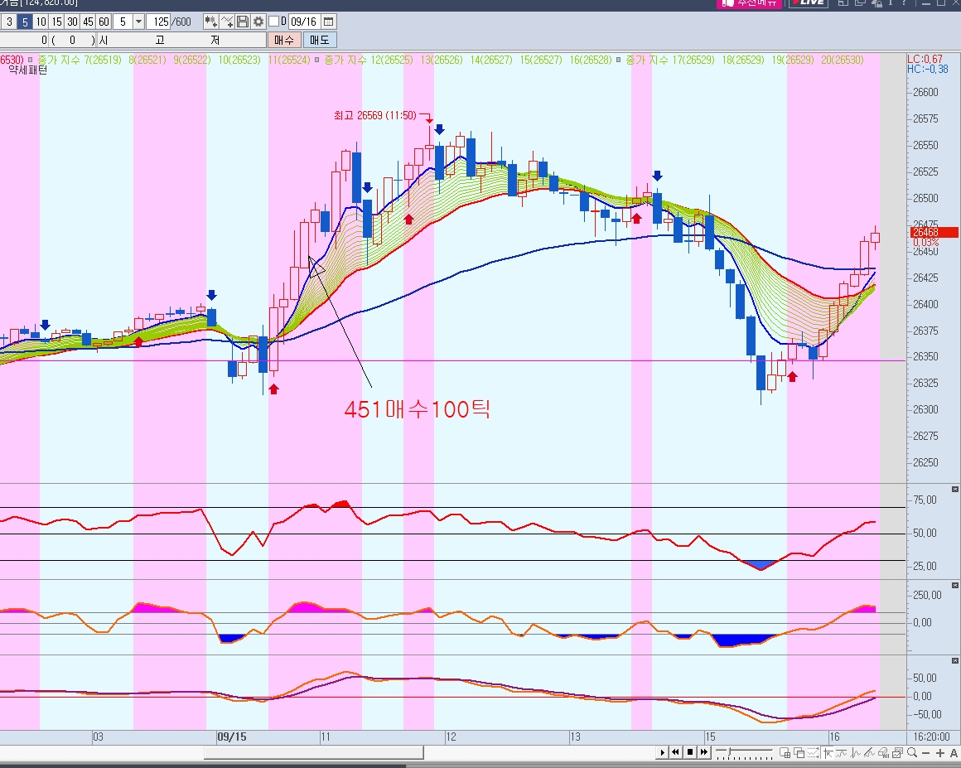Open the interval value dropdown arrow
961x768 pixels.
tap(138, 22)
